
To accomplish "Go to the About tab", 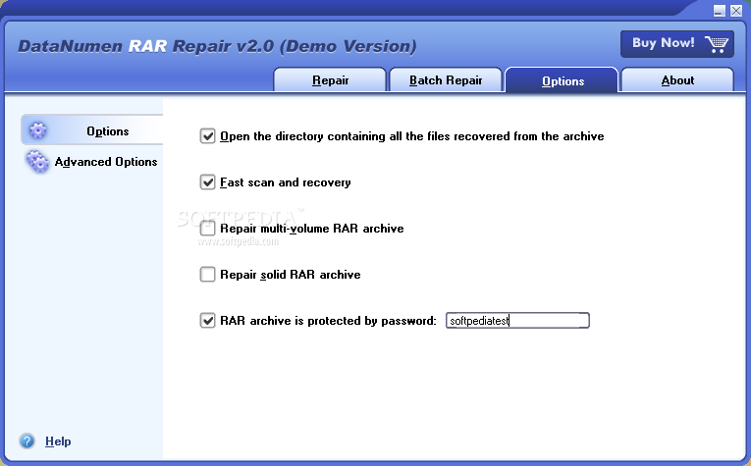I will click(677, 79).
